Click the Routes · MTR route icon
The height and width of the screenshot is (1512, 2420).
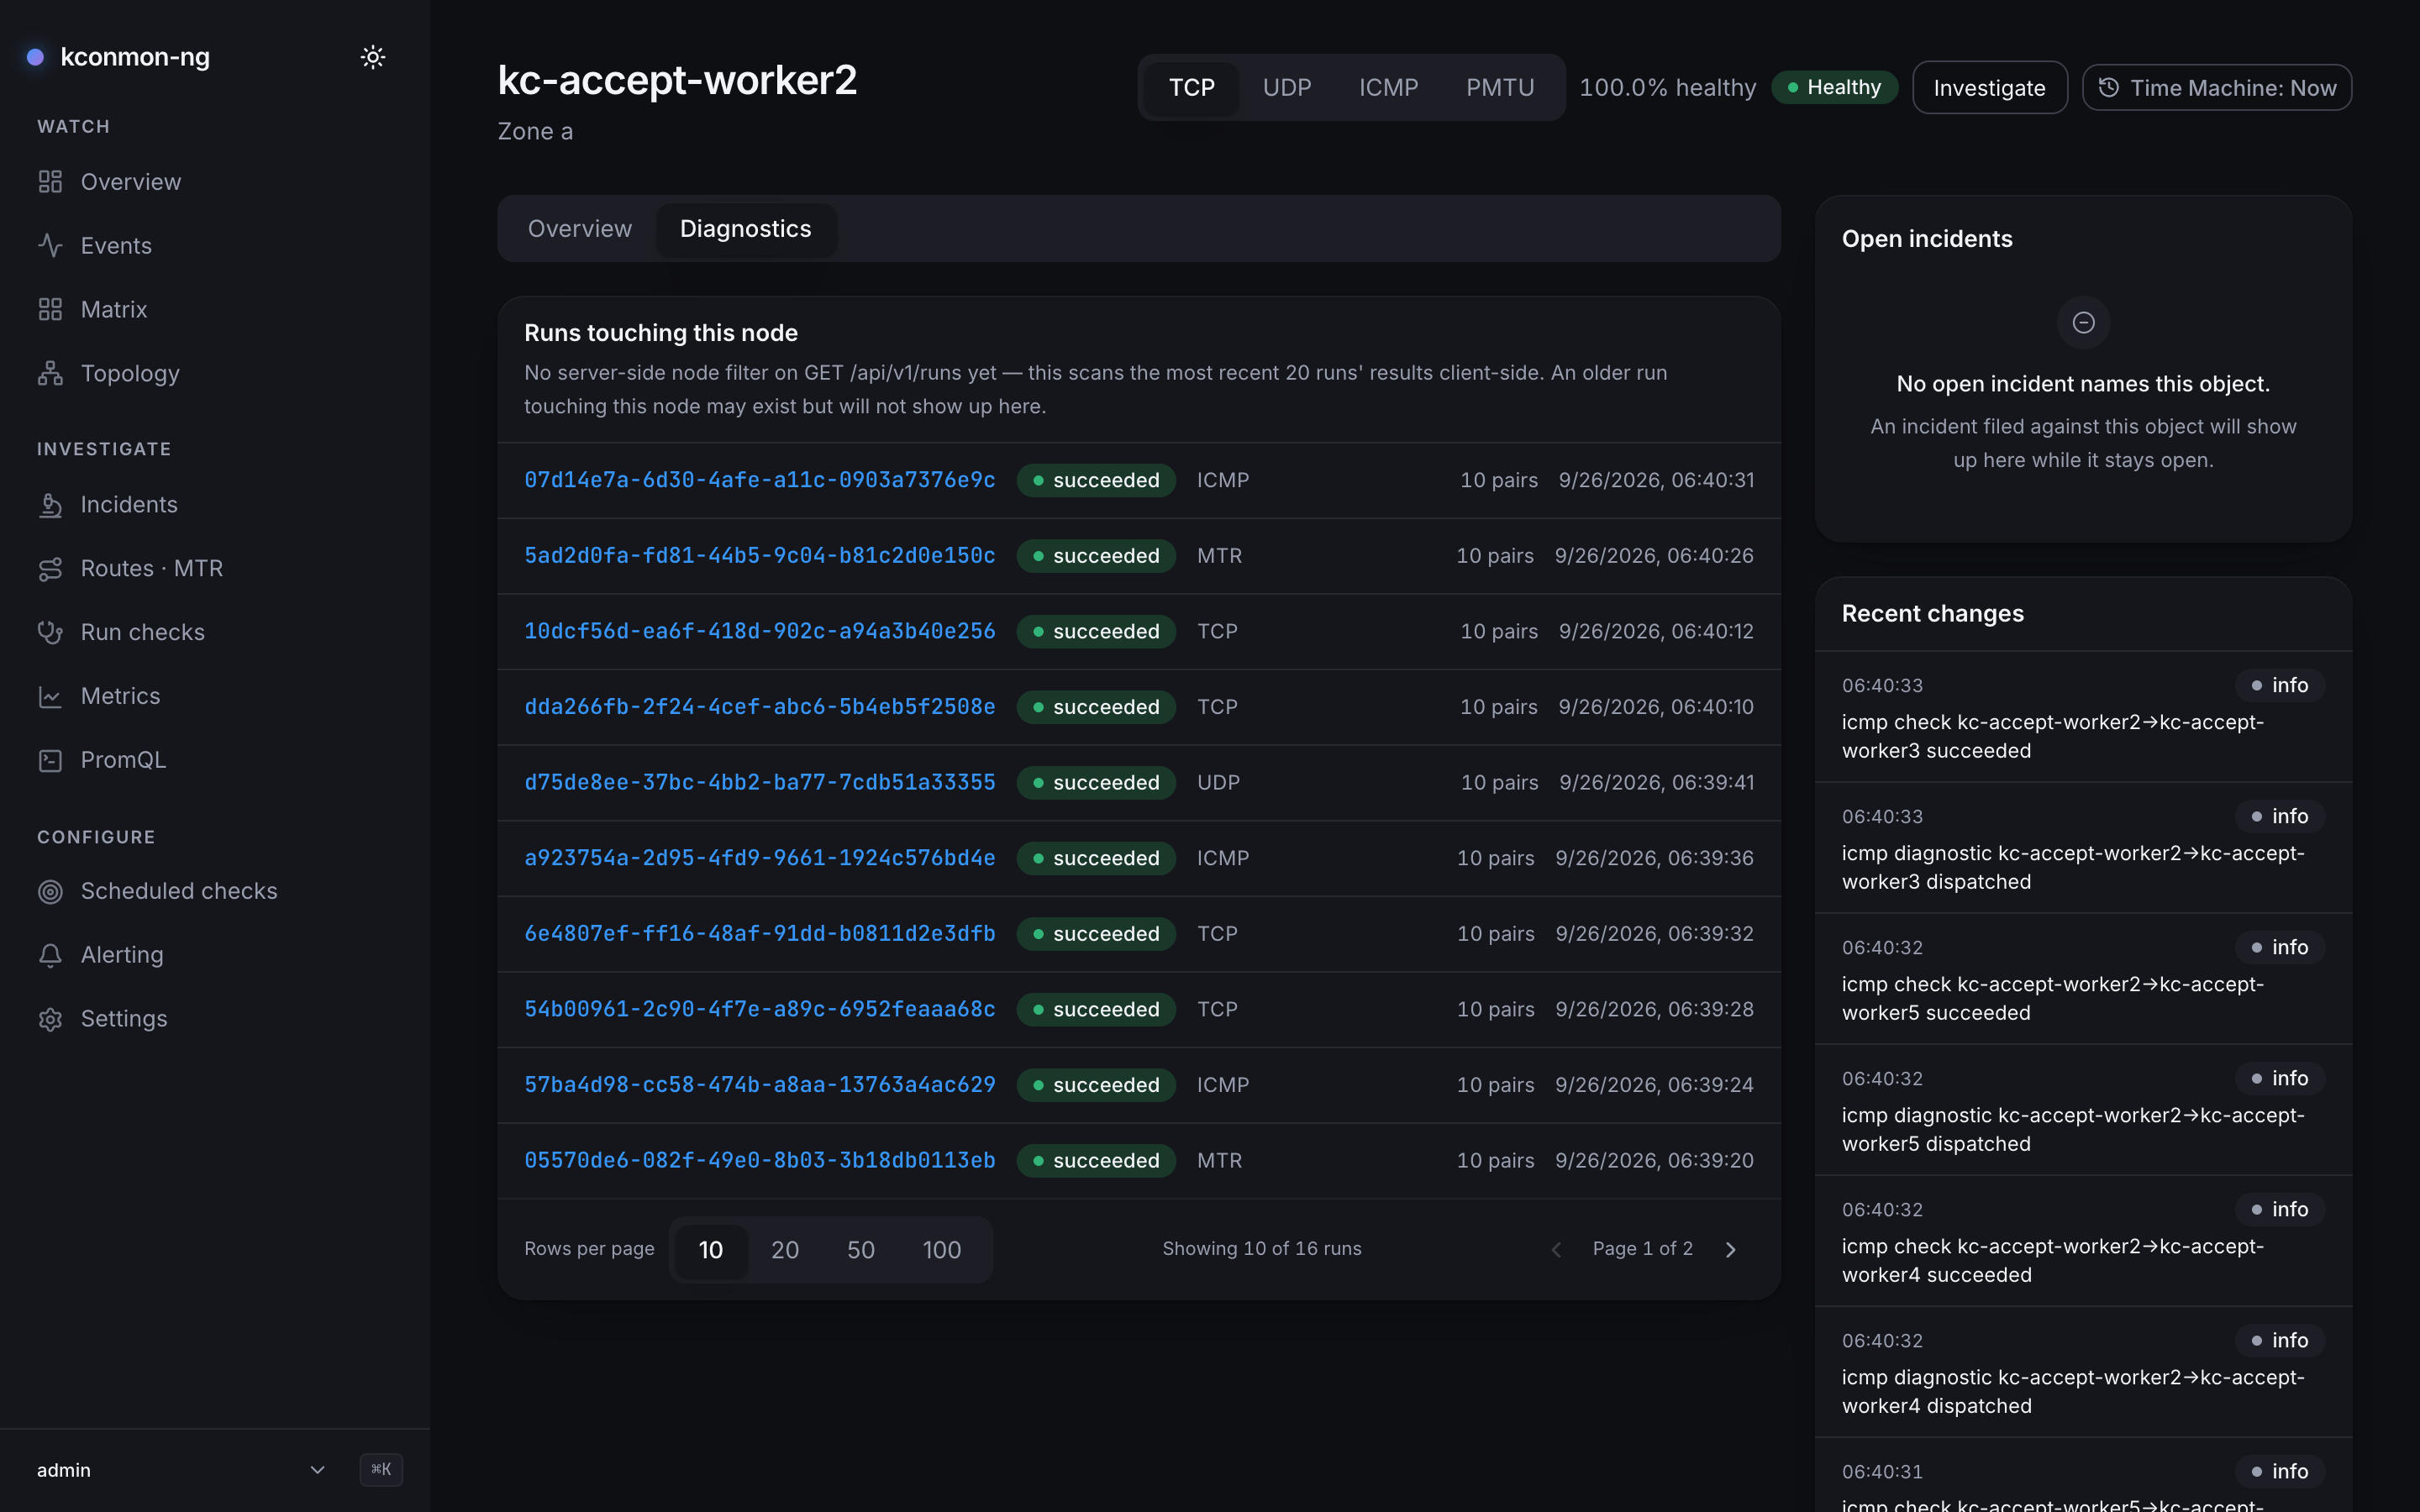tap(50, 569)
